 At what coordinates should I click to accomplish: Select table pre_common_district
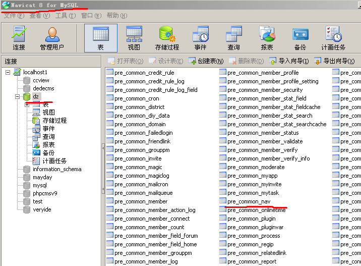(x=140, y=107)
